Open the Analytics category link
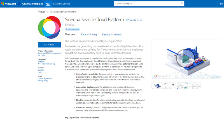 point(42,61)
